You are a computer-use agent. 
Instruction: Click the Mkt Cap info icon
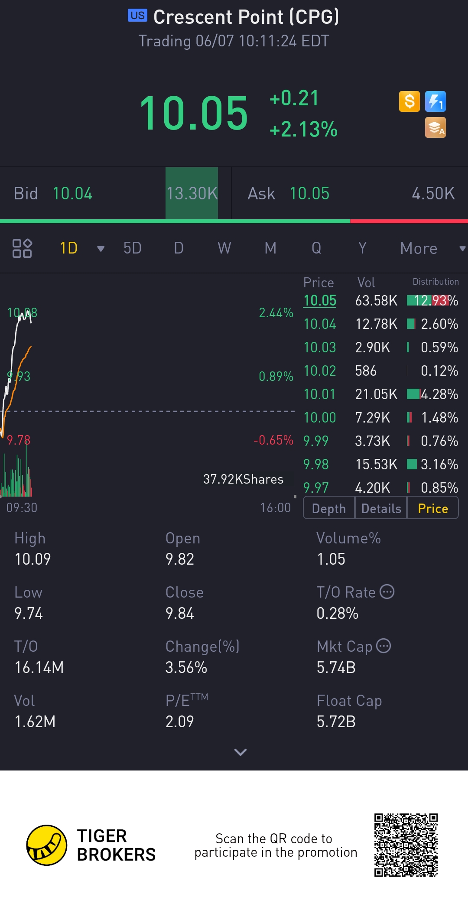[383, 646]
